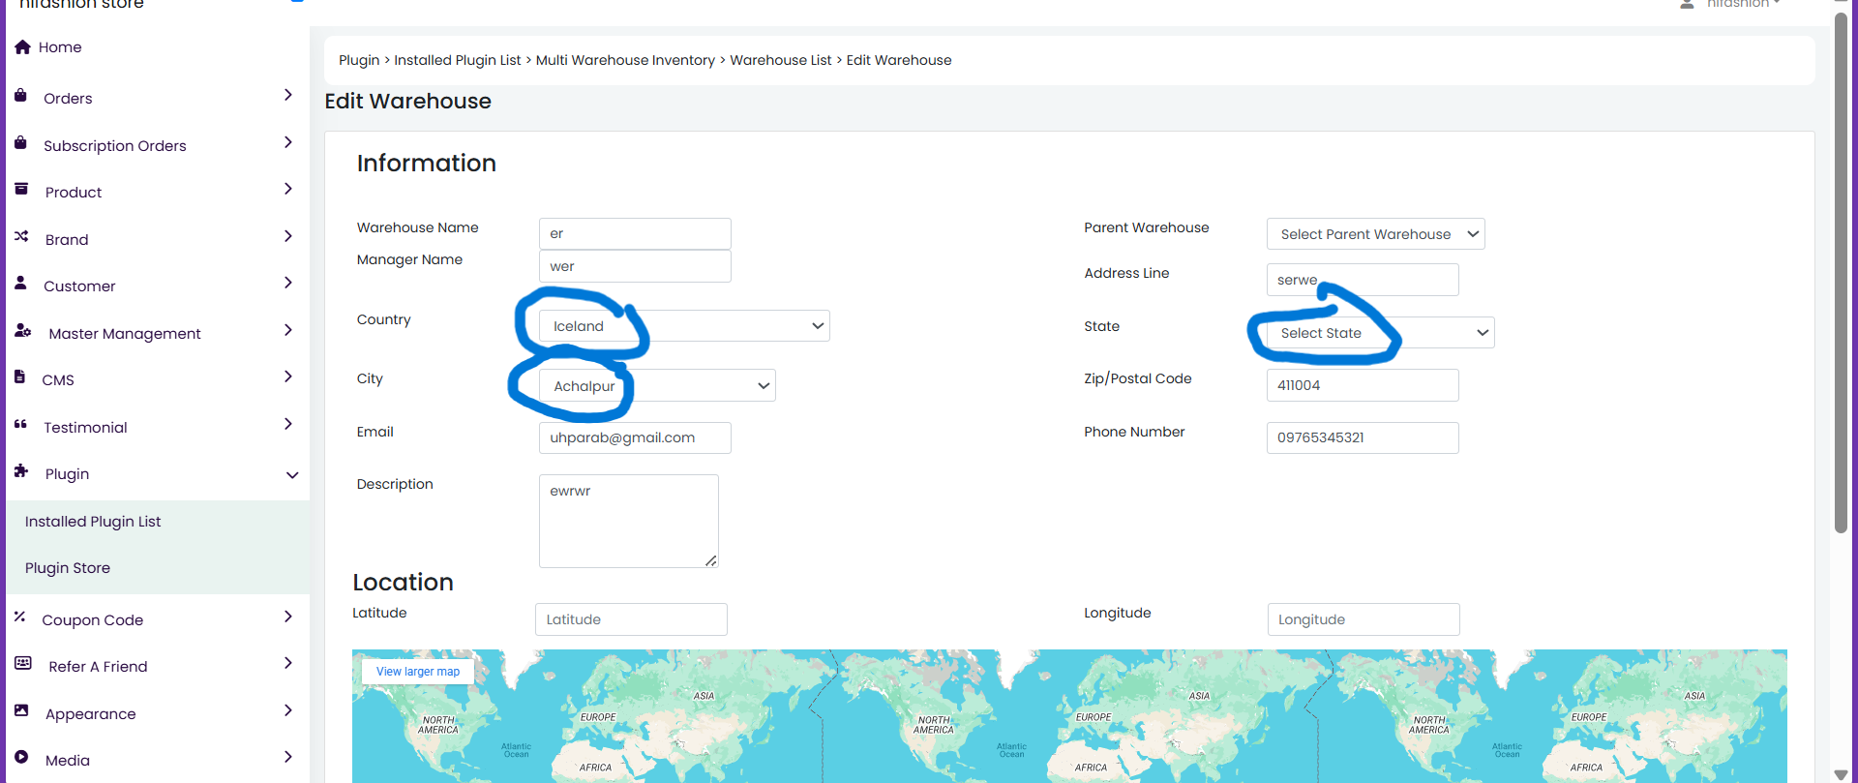Go to Plugin in the breadcrumb
This screenshot has width=1858, height=783.
[x=359, y=60]
